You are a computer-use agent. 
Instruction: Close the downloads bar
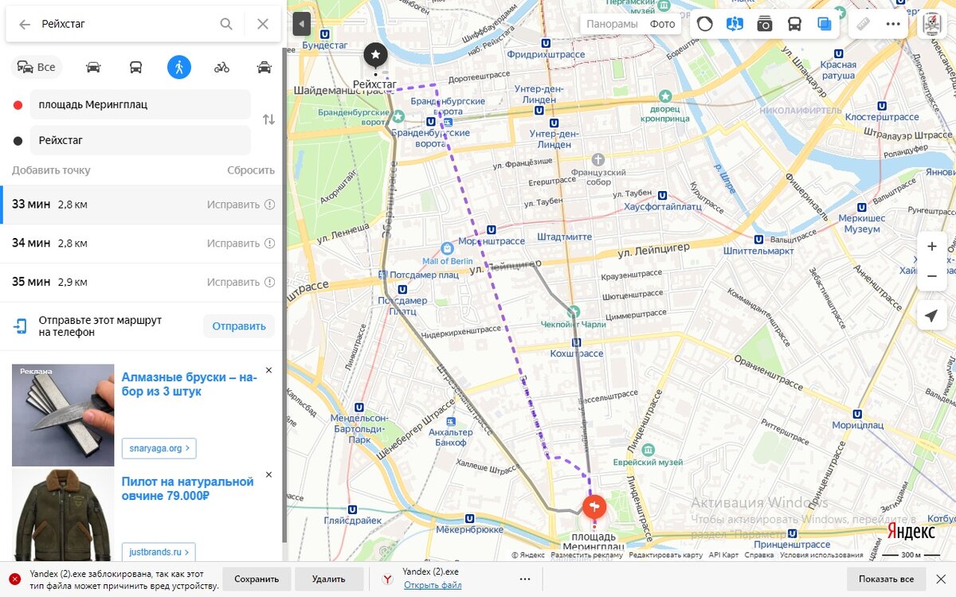pos(942,579)
